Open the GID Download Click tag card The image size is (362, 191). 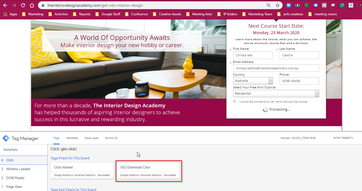pos(148,171)
